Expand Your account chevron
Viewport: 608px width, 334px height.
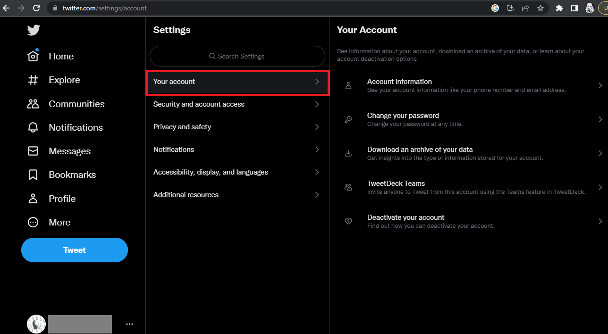[317, 82]
